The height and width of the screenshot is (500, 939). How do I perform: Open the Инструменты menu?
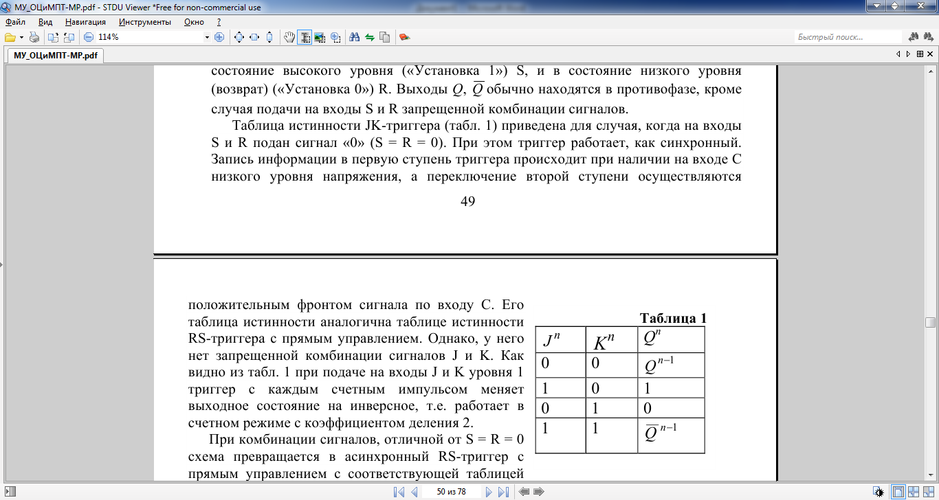pos(144,22)
